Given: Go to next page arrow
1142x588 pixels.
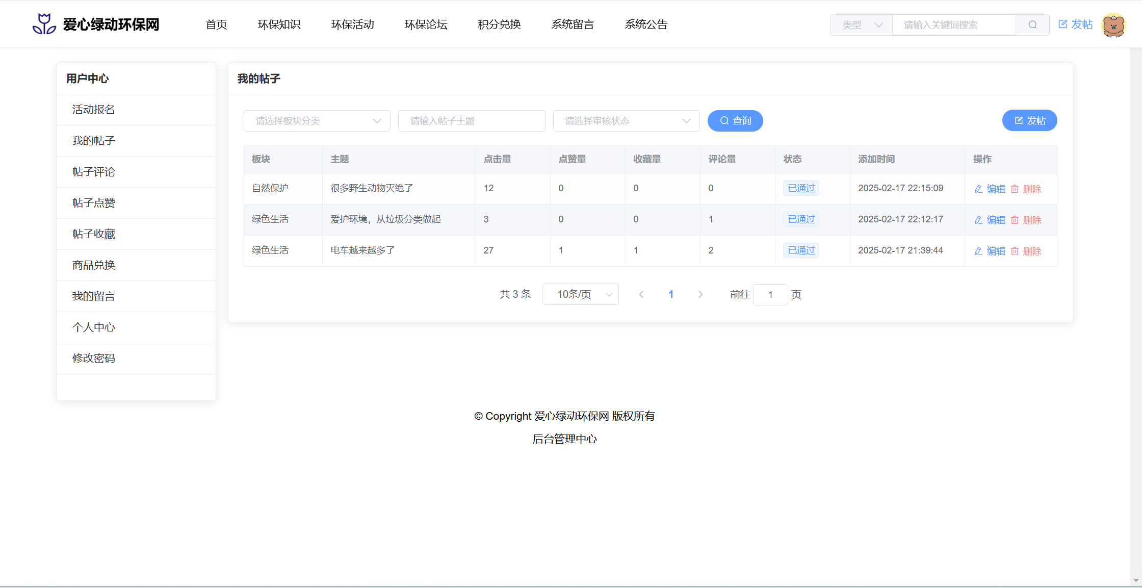Looking at the screenshot, I should coord(700,294).
